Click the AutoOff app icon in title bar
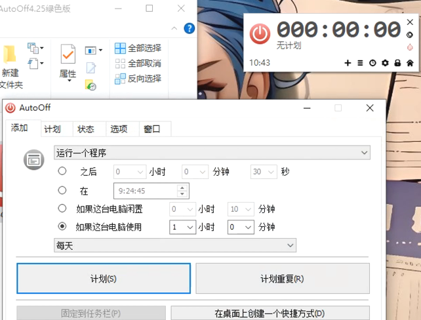 [10, 108]
